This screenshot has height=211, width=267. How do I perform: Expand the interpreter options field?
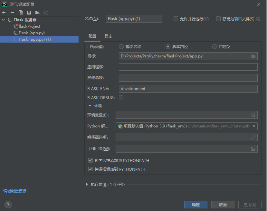click(x=253, y=137)
